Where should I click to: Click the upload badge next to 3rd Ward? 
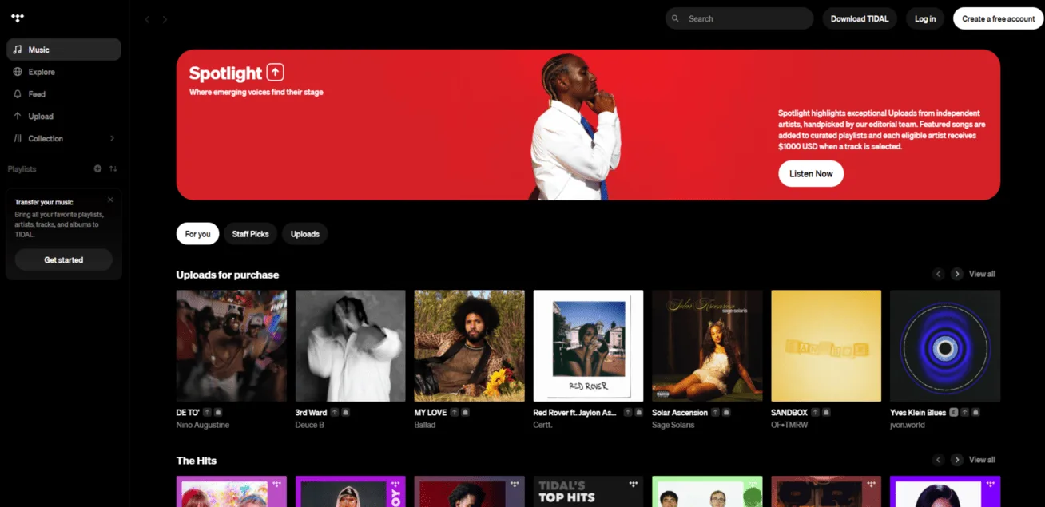click(335, 413)
